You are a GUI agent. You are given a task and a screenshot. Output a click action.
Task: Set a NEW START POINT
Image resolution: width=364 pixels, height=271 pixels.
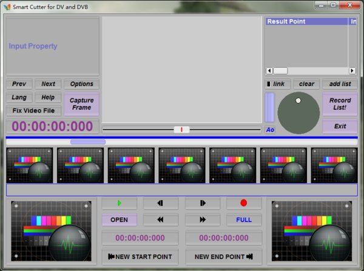tap(140, 256)
